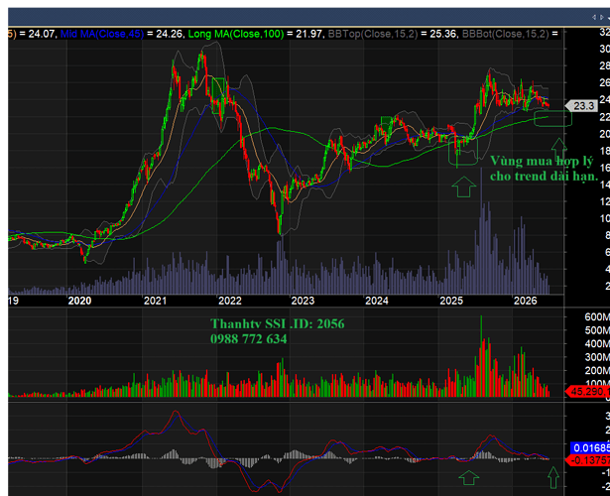Select the green rounded rectangle around the 2025 price low
This screenshot has height=496, width=610.
463,150
